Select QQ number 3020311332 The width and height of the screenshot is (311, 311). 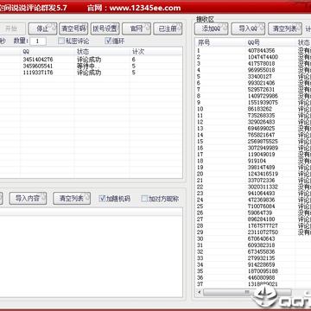[x=263, y=187]
